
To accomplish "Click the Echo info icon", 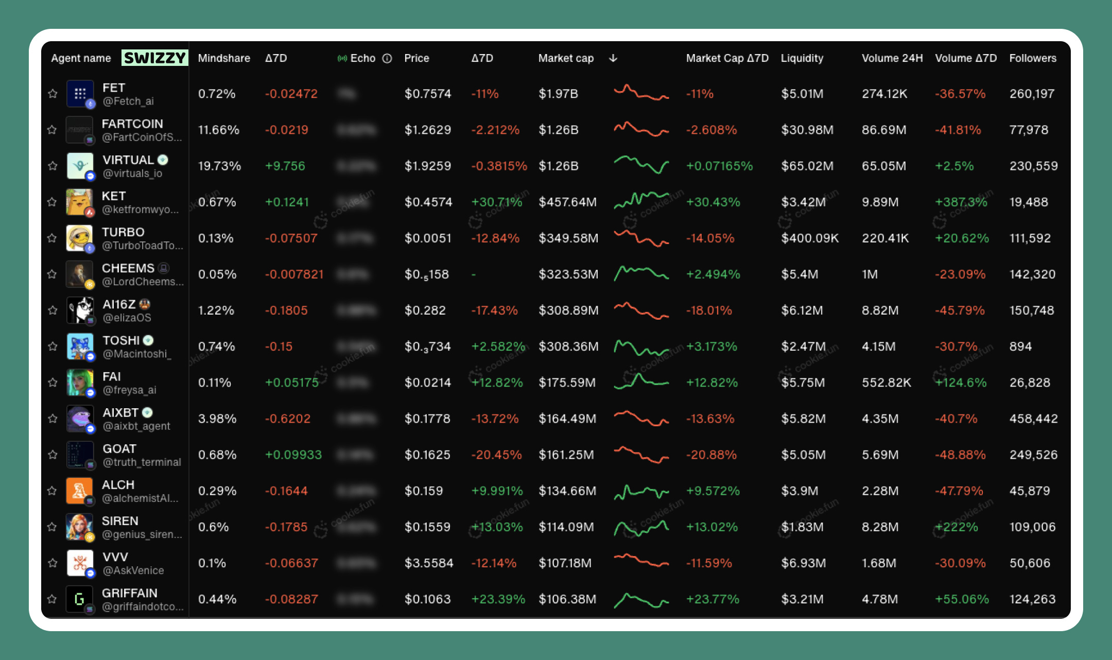I will click(387, 58).
